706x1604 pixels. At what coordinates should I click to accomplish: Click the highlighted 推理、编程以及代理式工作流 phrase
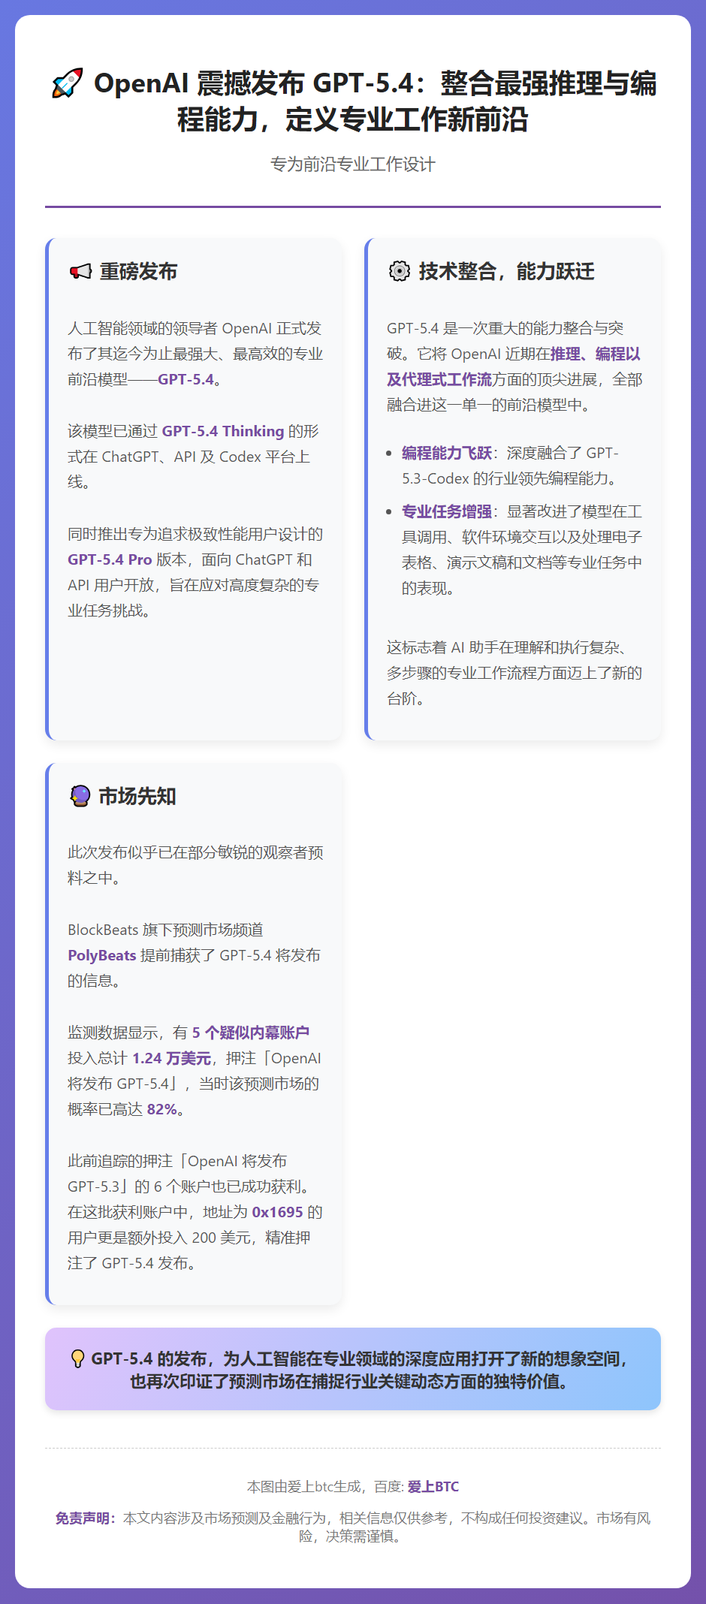point(514,366)
